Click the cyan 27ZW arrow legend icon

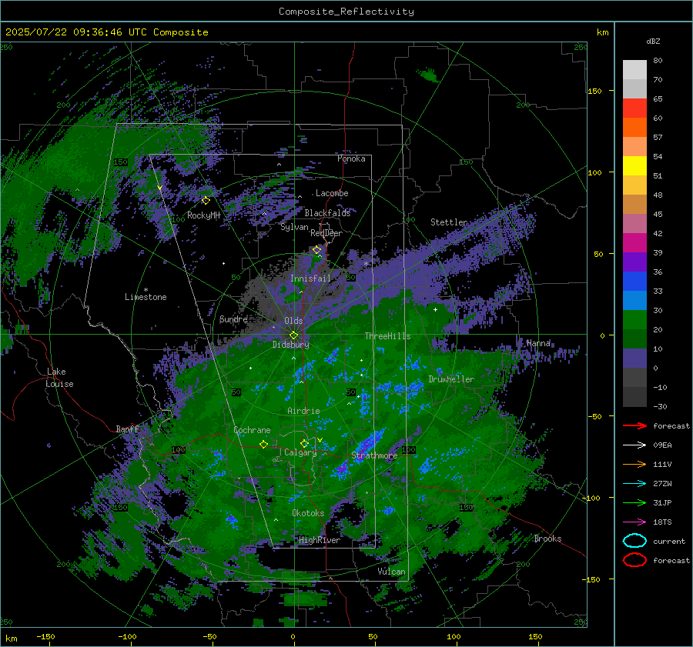634,484
